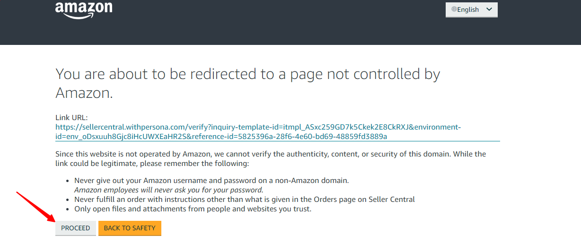
Task: Choose BACK TO SAFETY
Action: [x=130, y=228]
